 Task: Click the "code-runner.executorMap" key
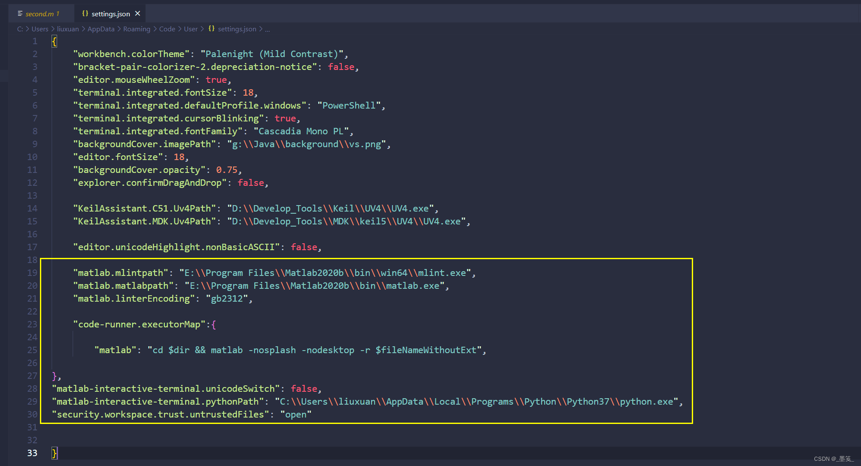[139, 324]
